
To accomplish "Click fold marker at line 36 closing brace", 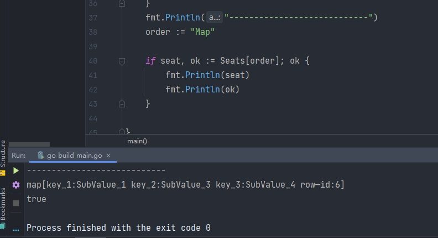I will [122, 3].
